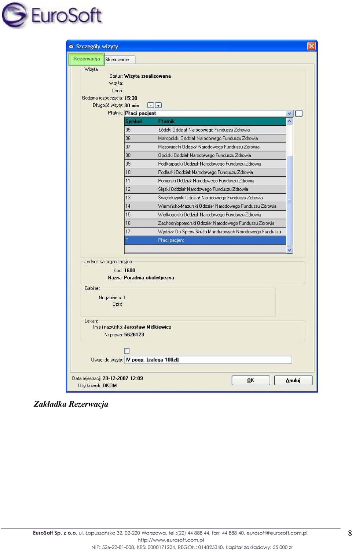Toggle the checkbox above Uwagi do wizyty

coord(127,351)
